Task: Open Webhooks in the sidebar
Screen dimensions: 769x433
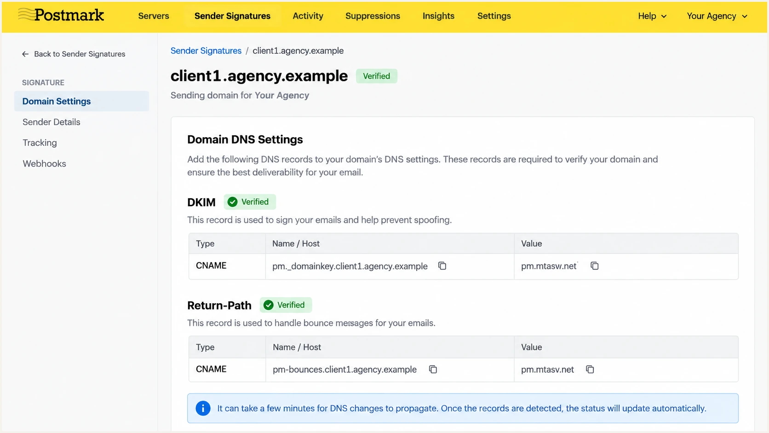Action: click(x=44, y=163)
